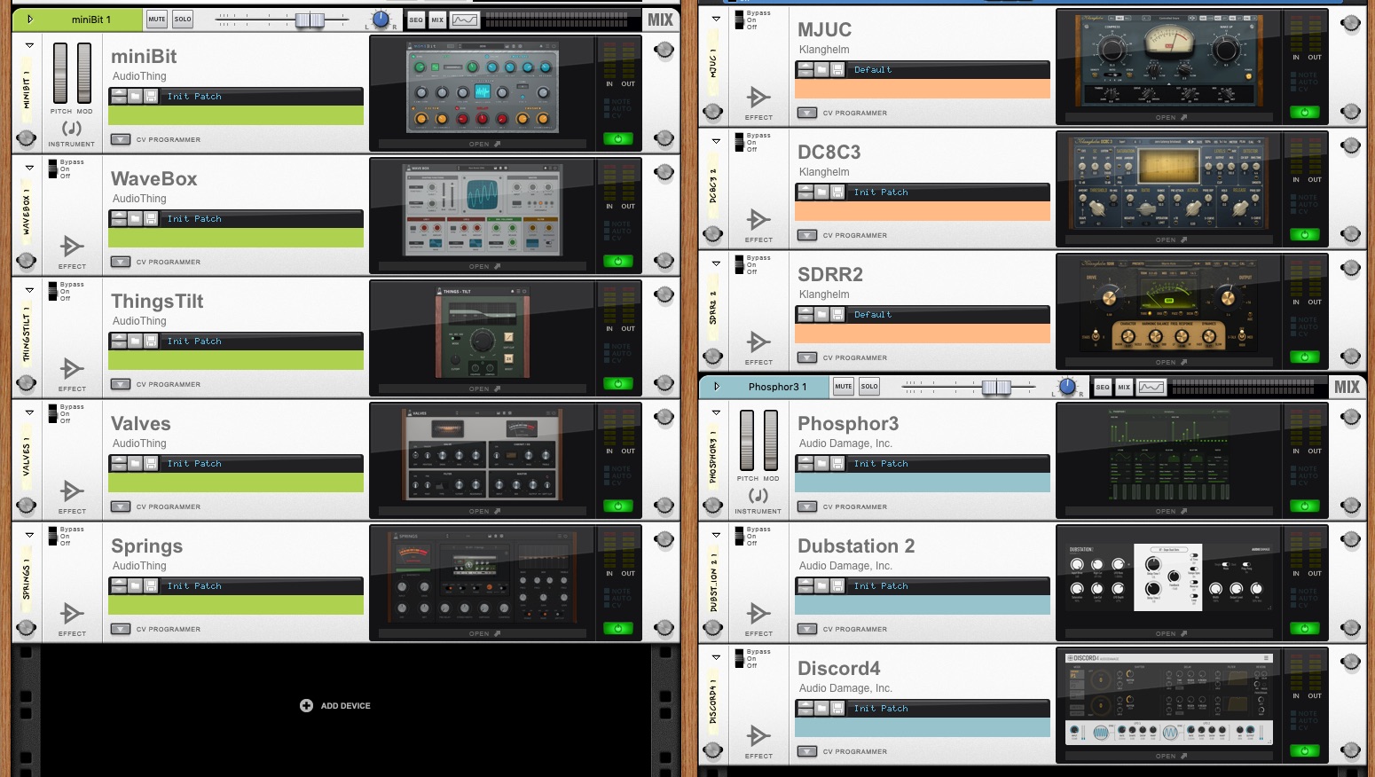This screenshot has height=777, width=1375.
Task: Click the save patch disk icon for miniBit
Action: point(151,96)
